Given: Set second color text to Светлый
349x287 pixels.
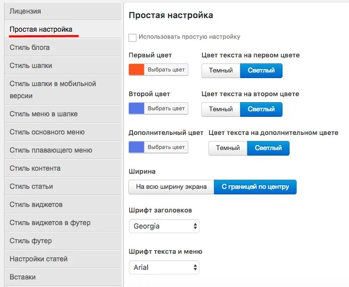Looking at the screenshot, I should pyautogui.click(x=261, y=109).
